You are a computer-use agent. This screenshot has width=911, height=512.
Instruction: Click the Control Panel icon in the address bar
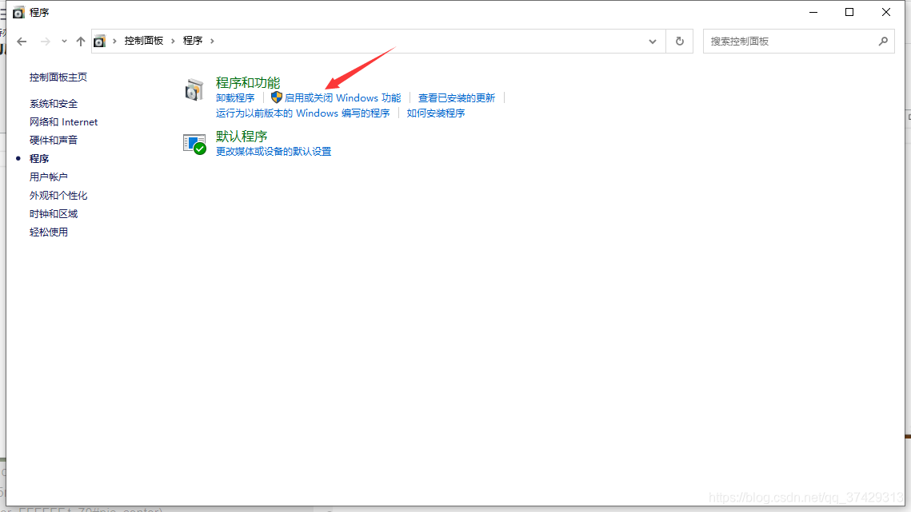[100, 42]
